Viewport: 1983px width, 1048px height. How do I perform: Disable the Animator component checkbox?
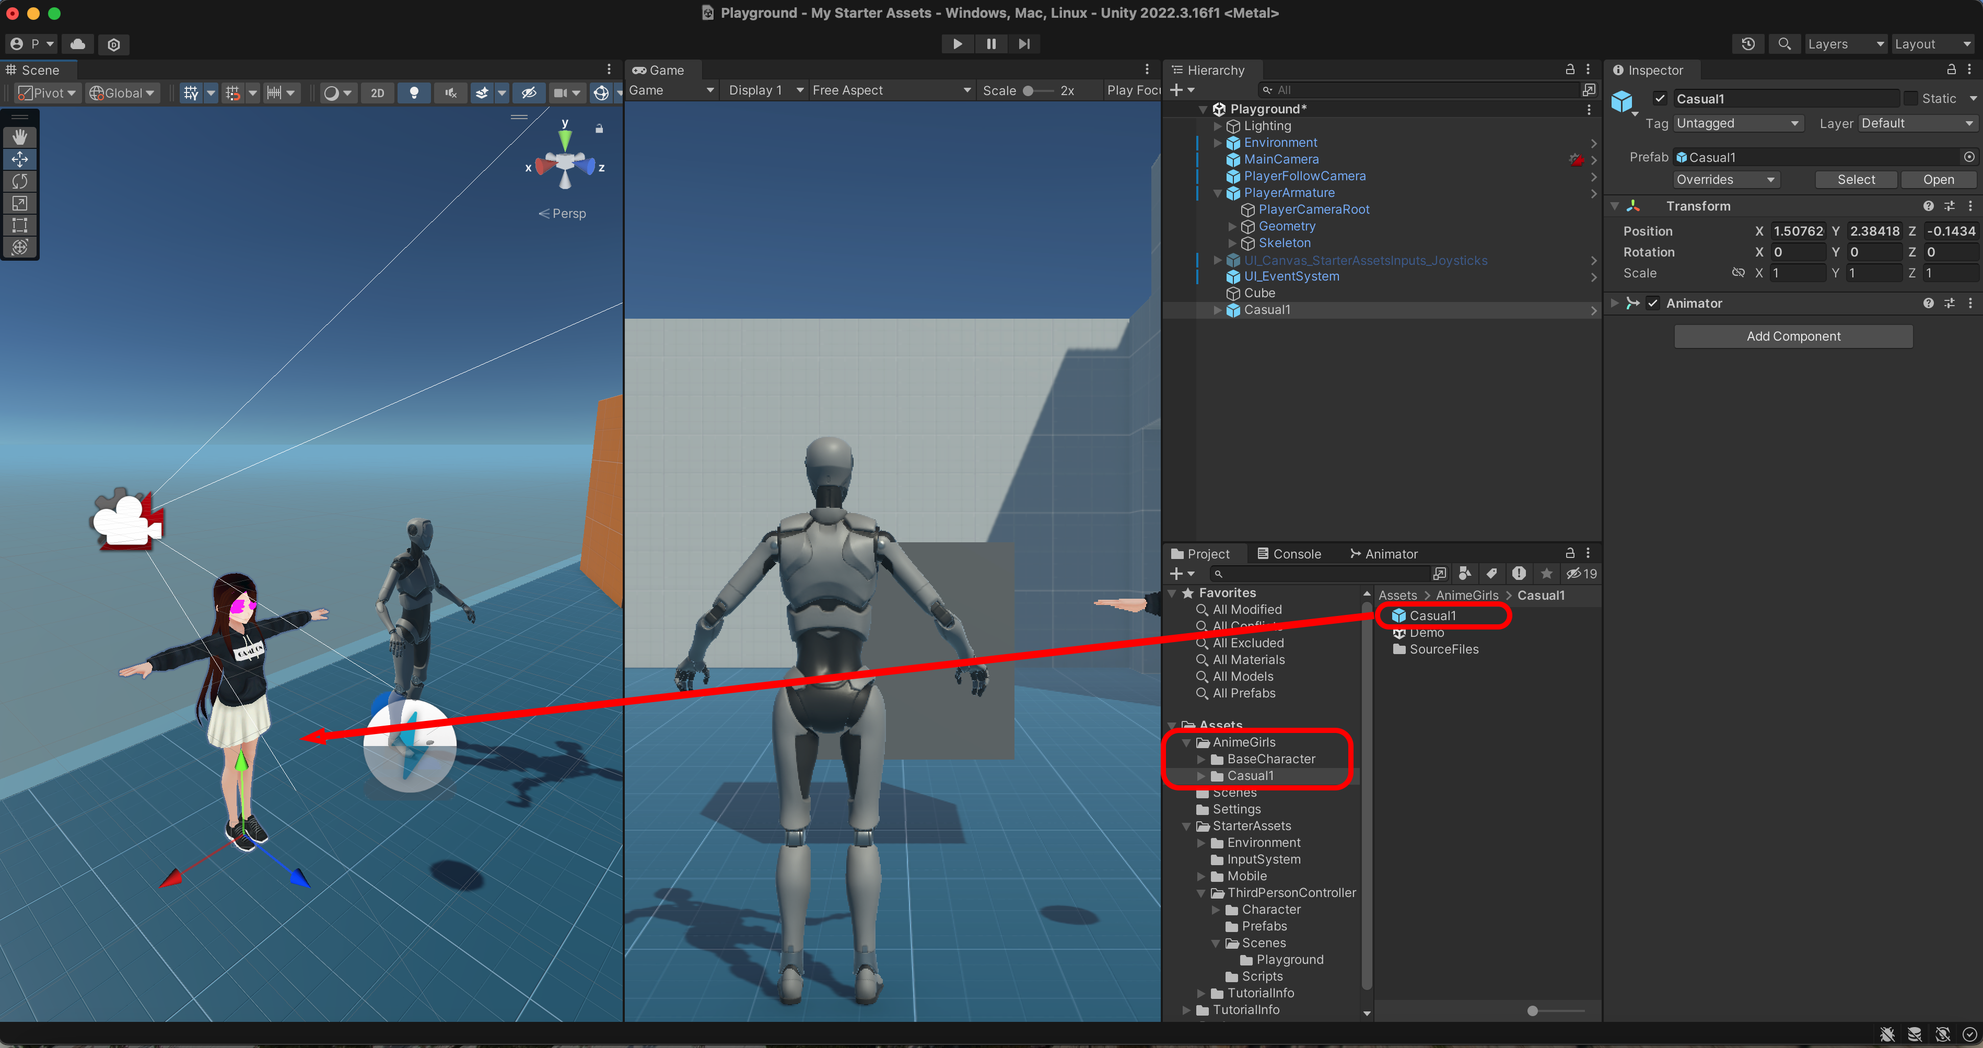click(x=1653, y=304)
